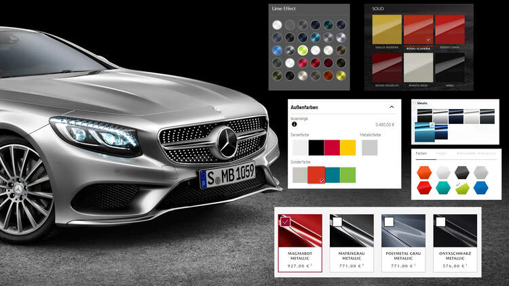The width and height of the screenshot is (509, 286).
Task: Select Rosso Mugello dark red paint
Action: pyautogui.click(x=387, y=68)
